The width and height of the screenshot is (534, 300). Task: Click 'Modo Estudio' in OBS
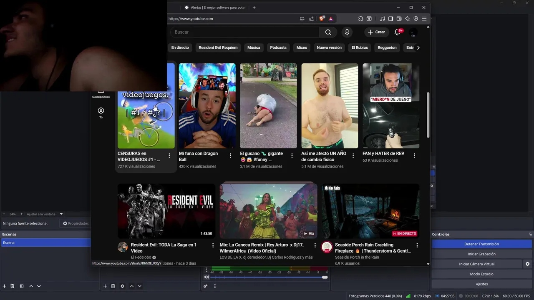pyautogui.click(x=481, y=274)
